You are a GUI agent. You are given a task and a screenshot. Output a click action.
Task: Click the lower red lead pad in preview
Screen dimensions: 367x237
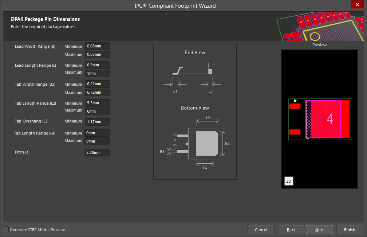[x=295, y=132]
